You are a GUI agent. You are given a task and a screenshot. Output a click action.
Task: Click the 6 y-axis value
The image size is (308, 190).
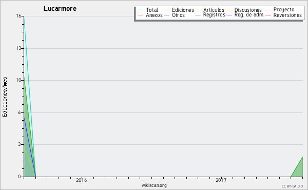coord(20,112)
